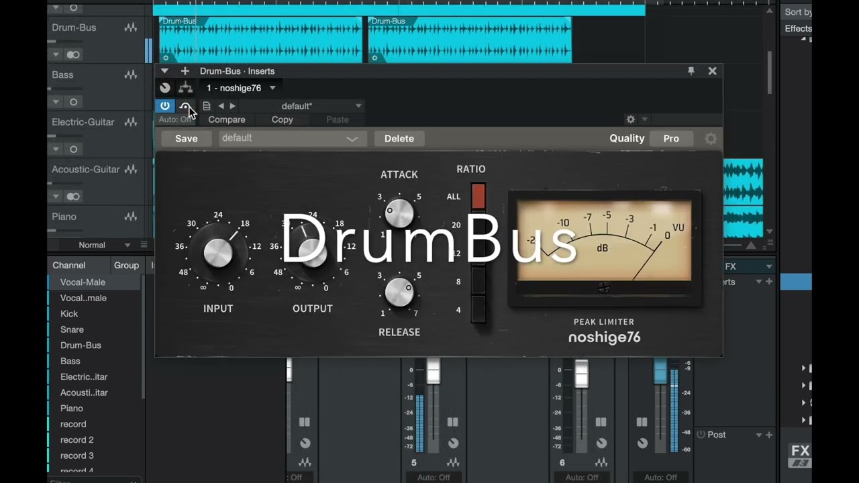Viewport: 859px width, 483px height.
Task: Open noshige76 plugin settings gear
Action: click(711, 139)
